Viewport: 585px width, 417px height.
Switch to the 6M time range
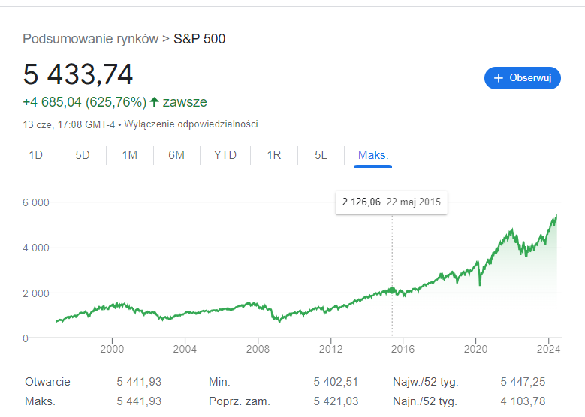tap(176, 155)
